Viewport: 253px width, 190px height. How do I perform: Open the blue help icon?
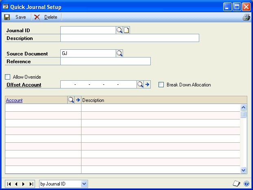coord(246,183)
